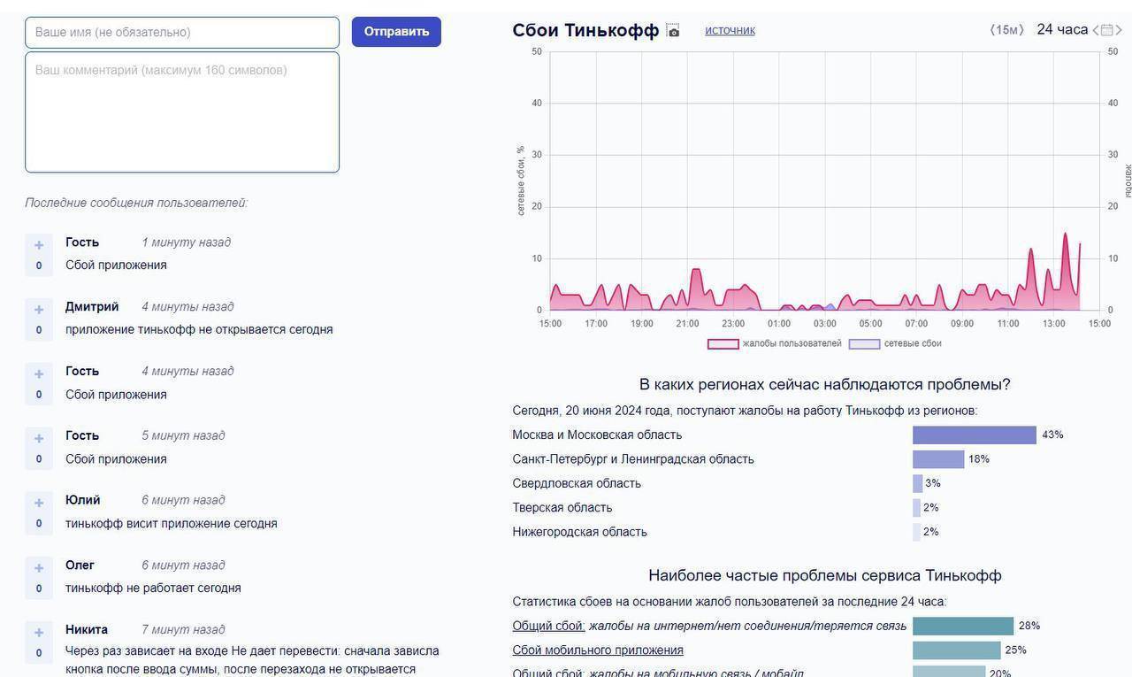The width and height of the screenshot is (1132, 677).
Task: Focus the Ваше имя input field
Action: [182, 32]
